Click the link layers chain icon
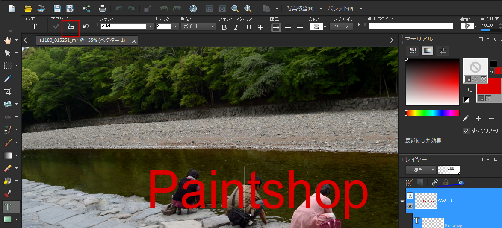Image resolution: width=502 pixels, height=228 pixels. pos(434,183)
